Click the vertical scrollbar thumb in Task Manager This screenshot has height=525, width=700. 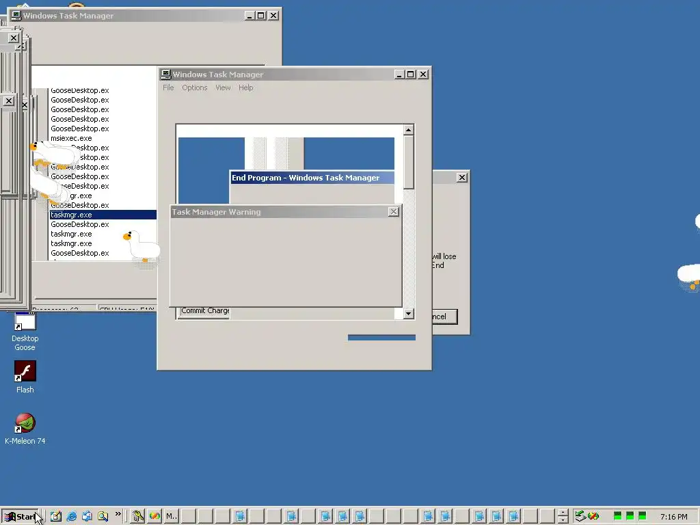pyautogui.click(x=409, y=162)
